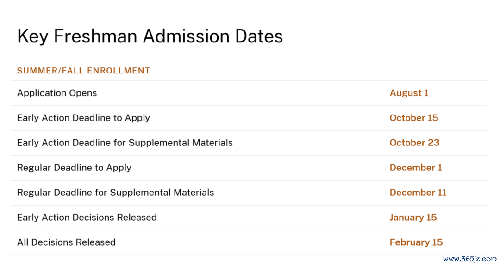This screenshot has height=266, width=500.
Task: Select the All Decisions Released row
Action: tap(250, 242)
